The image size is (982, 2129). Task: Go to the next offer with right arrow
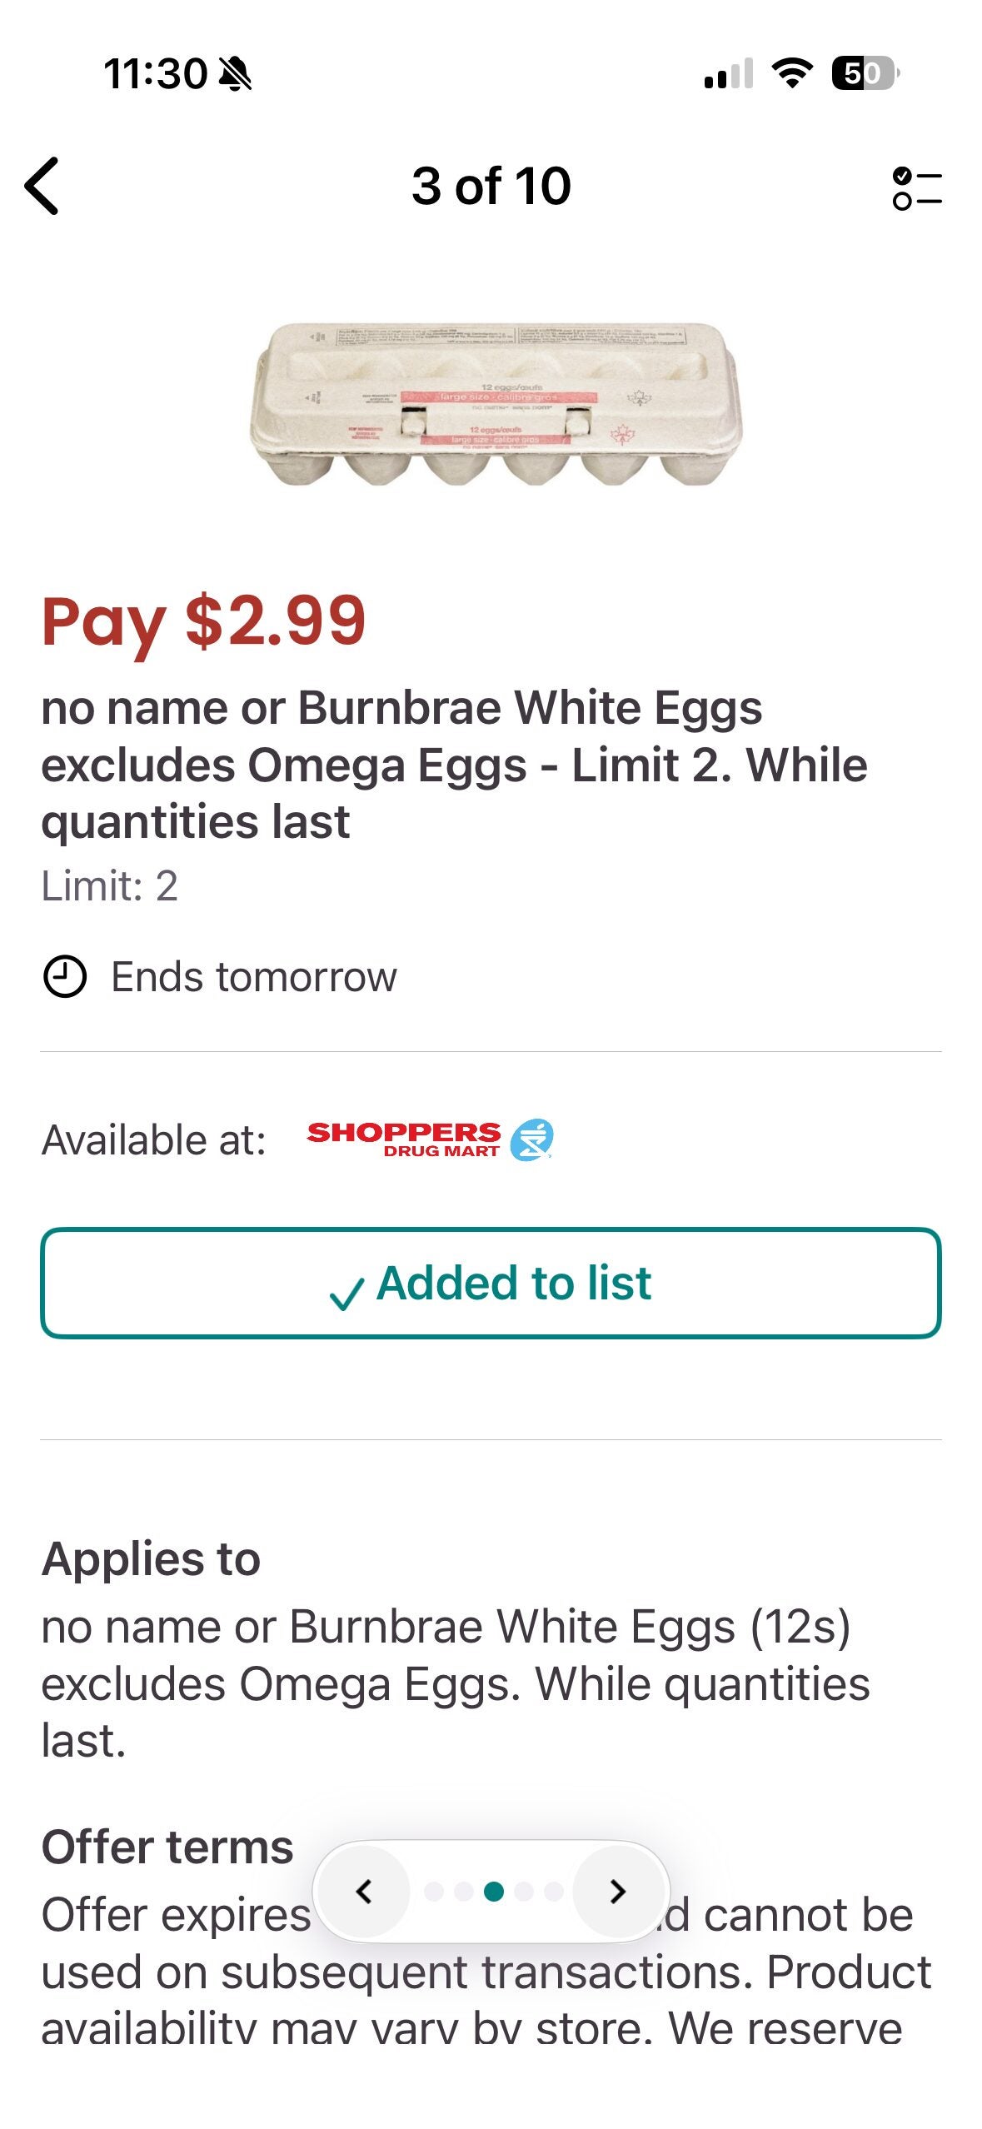point(617,1892)
